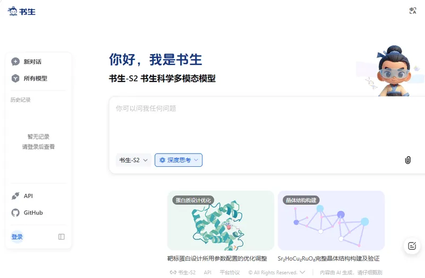Click the 书生-S2 书生科学多模态模型 subtitle
The width and height of the screenshot is (425, 278).
[162, 78]
